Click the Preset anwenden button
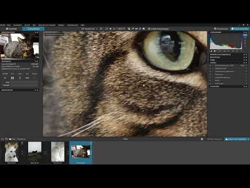The width and height of the screenshot is (250, 188). point(240,29)
